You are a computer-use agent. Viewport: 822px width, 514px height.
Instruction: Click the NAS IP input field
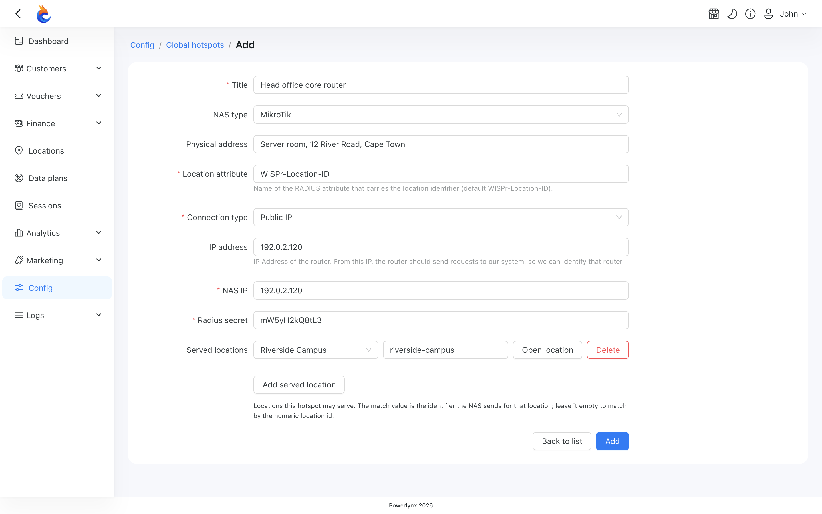[x=441, y=290]
